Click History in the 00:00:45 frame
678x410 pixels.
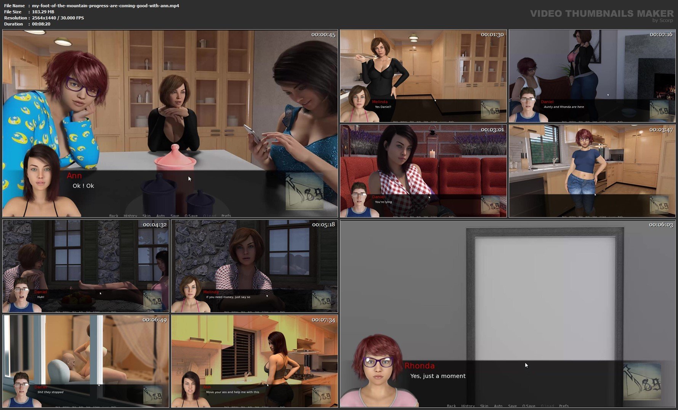(x=130, y=216)
